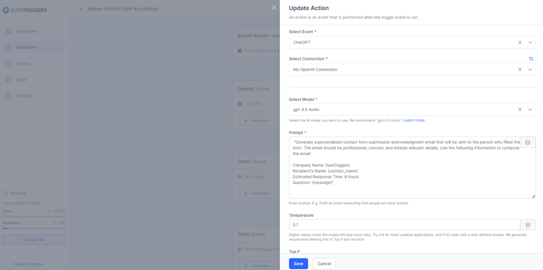Viewport: 543px width, 270px height.
Task: Expand the Select Model dropdown
Action: pos(530,110)
